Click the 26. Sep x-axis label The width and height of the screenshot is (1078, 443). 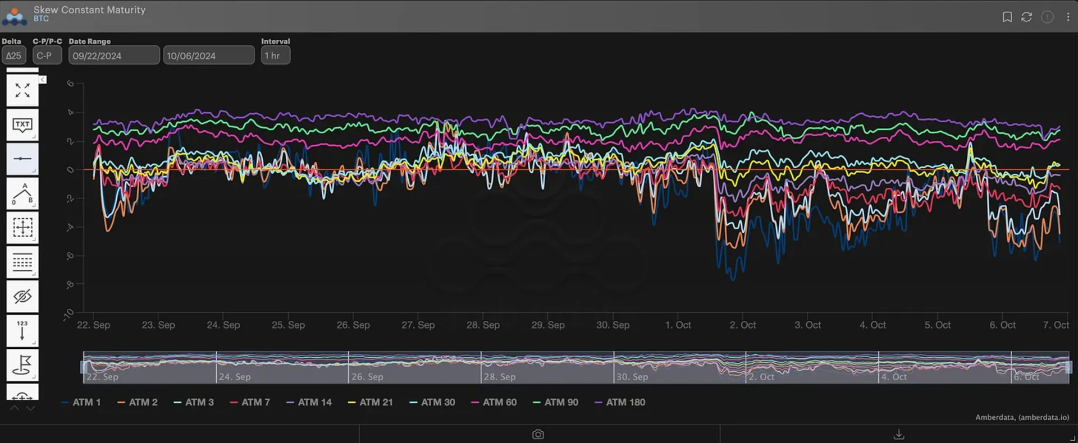pos(353,325)
